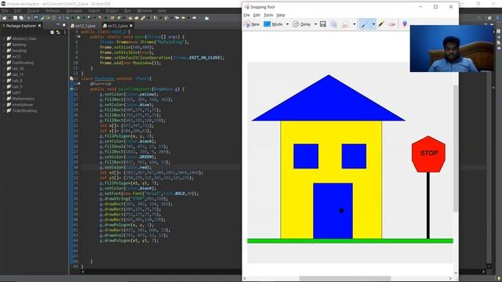Click the webcam video overlay

(452, 49)
